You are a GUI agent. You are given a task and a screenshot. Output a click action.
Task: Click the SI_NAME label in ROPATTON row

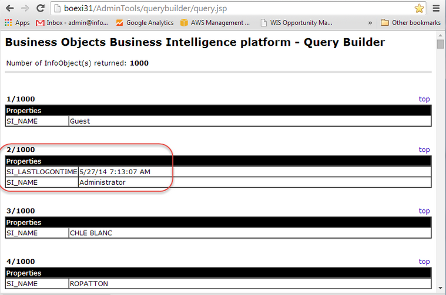pyautogui.click(x=22, y=284)
